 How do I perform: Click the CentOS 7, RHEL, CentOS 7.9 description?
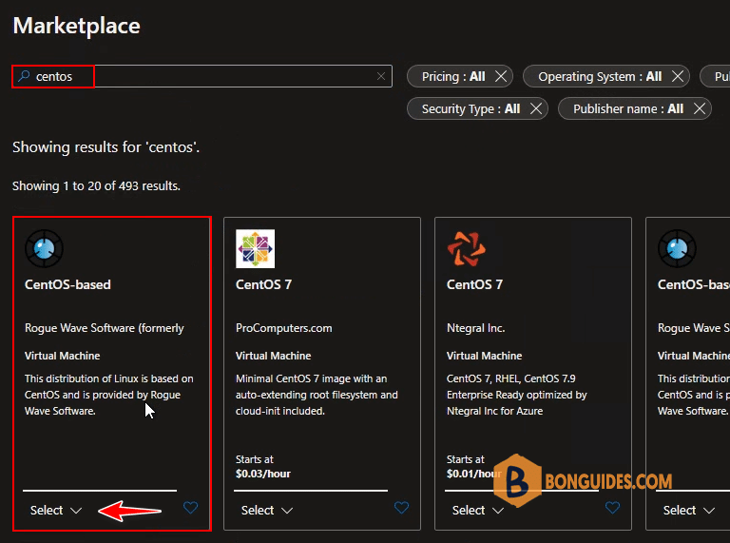[517, 395]
